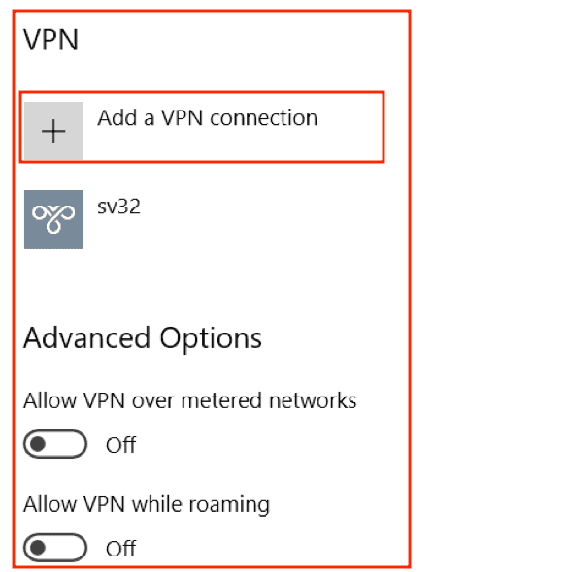The height and width of the screenshot is (572, 567).
Task: Click the Advanced Options heading
Action: (143, 339)
